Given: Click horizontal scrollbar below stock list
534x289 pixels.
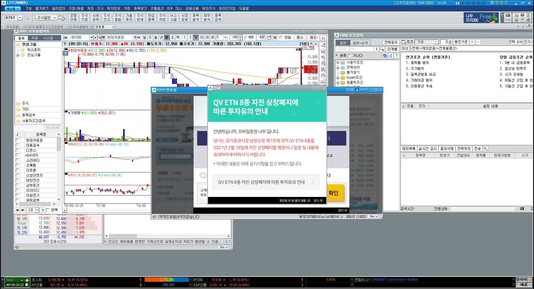Looking at the screenshot, I should tap(34, 204).
